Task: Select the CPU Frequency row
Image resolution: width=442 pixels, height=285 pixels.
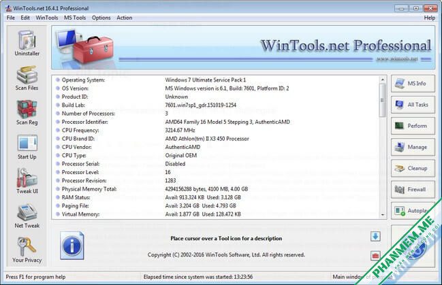Action: point(216,130)
